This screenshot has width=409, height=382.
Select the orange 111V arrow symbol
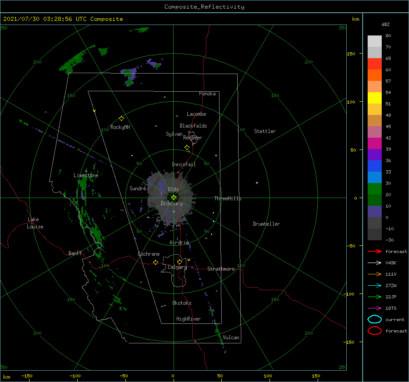click(x=374, y=274)
